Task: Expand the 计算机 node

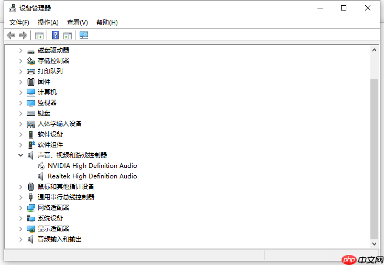Action: [21, 92]
